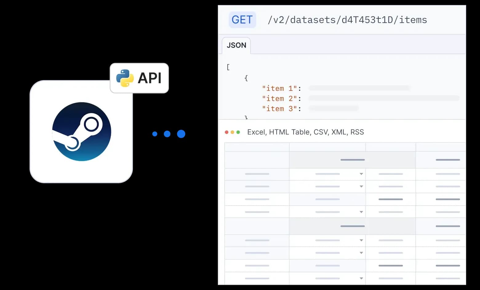This screenshot has height=290, width=480.
Task: Click the GET method badge
Action: pyautogui.click(x=242, y=20)
